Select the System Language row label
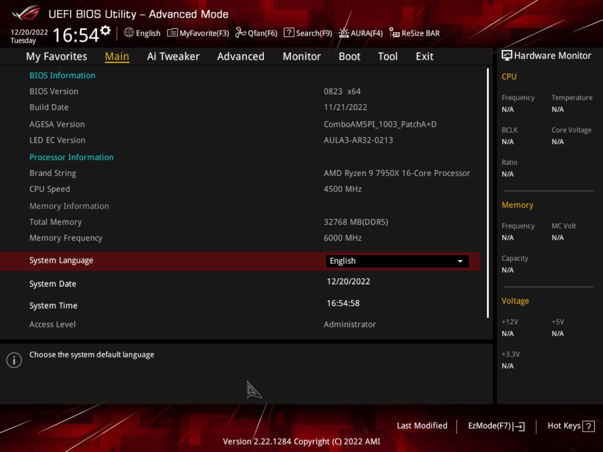Image resolution: width=603 pixels, height=452 pixels. 61,261
